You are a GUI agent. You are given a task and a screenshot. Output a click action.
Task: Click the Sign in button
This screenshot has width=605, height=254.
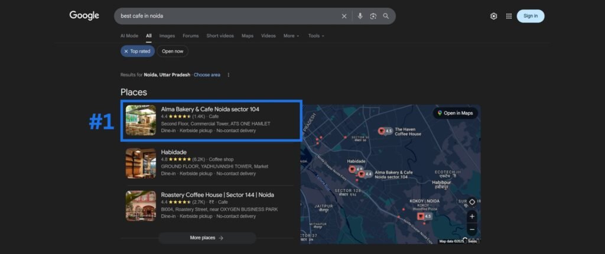pos(530,16)
